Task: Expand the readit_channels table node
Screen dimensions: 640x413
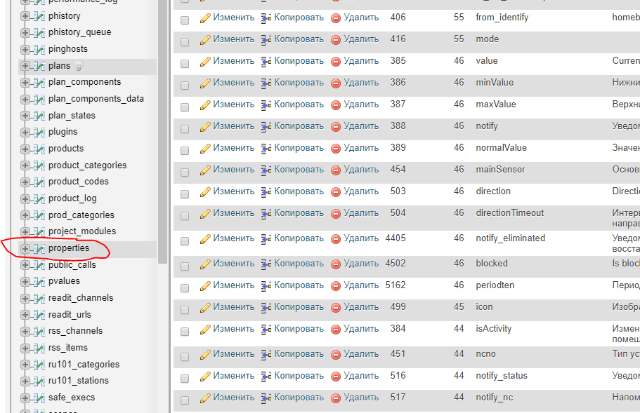Action: click(25, 298)
